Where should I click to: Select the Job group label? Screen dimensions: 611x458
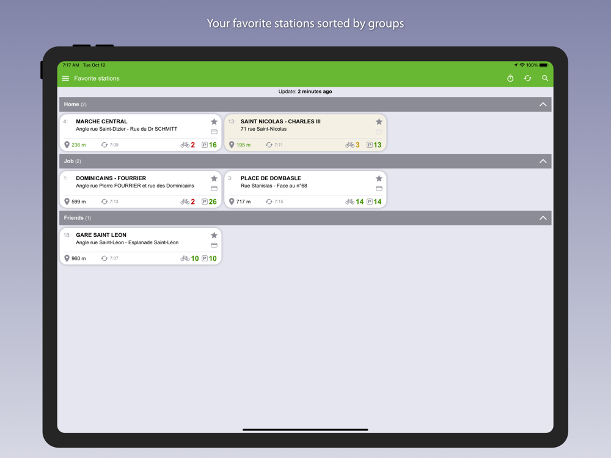(x=68, y=161)
